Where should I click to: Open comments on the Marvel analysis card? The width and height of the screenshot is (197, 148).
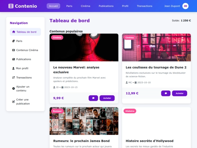click(93, 98)
